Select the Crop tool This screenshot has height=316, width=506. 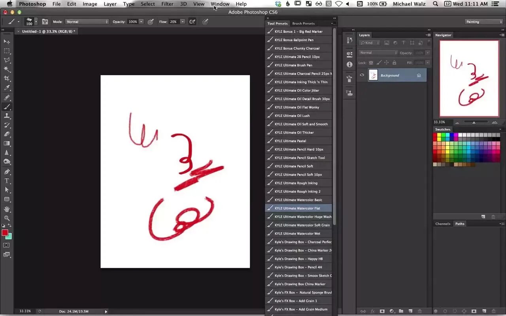point(7,79)
